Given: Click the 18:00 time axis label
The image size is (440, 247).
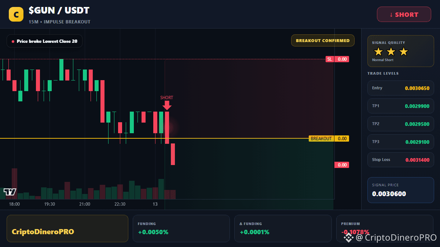Looking at the screenshot, I should [14, 204].
